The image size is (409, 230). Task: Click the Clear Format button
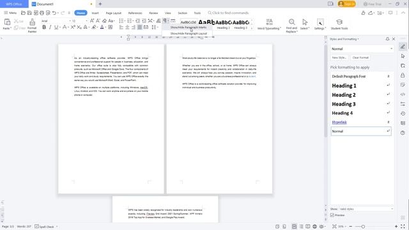coord(360,57)
